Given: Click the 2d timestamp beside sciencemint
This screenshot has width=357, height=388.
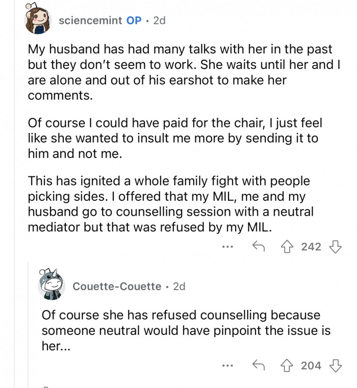Looking at the screenshot, I should pos(159,21).
